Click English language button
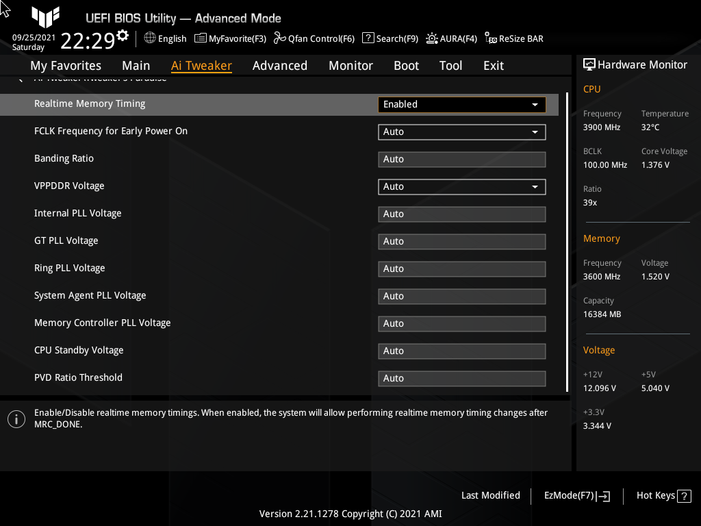701x526 pixels. tap(165, 38)
